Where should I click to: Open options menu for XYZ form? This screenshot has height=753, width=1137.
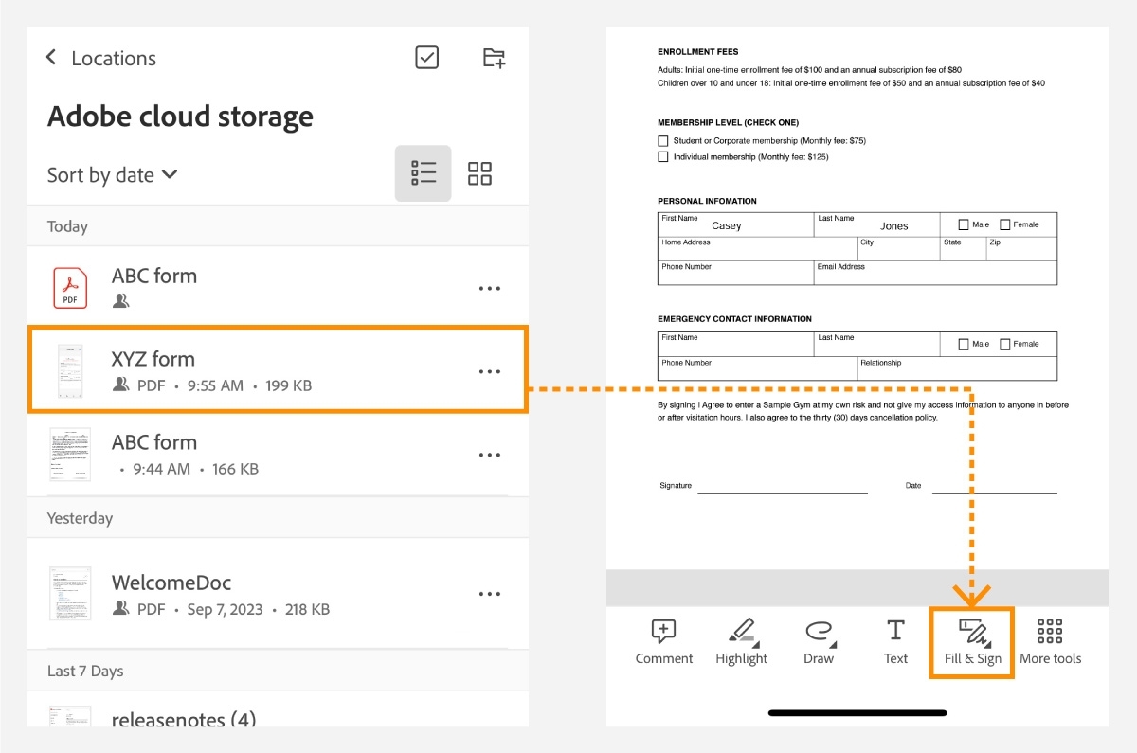[x=490, y=371]
